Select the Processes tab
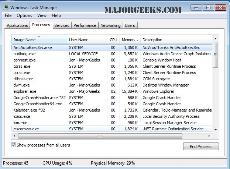The height and width of the screenshot is (169, 230). [41, 25]
